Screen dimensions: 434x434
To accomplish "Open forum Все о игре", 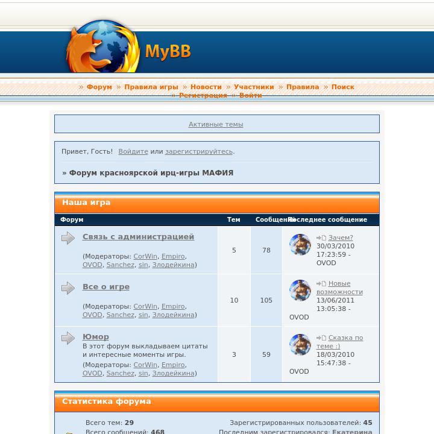I will click(x=106, y=287).
